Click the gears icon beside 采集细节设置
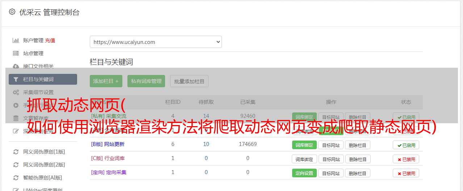 [16, 92]
